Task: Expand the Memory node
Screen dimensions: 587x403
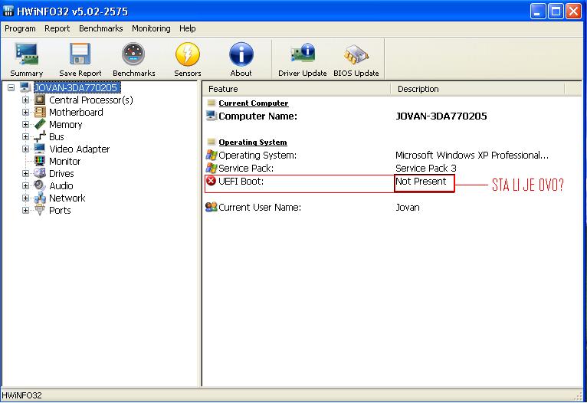Action: (25, 124)
